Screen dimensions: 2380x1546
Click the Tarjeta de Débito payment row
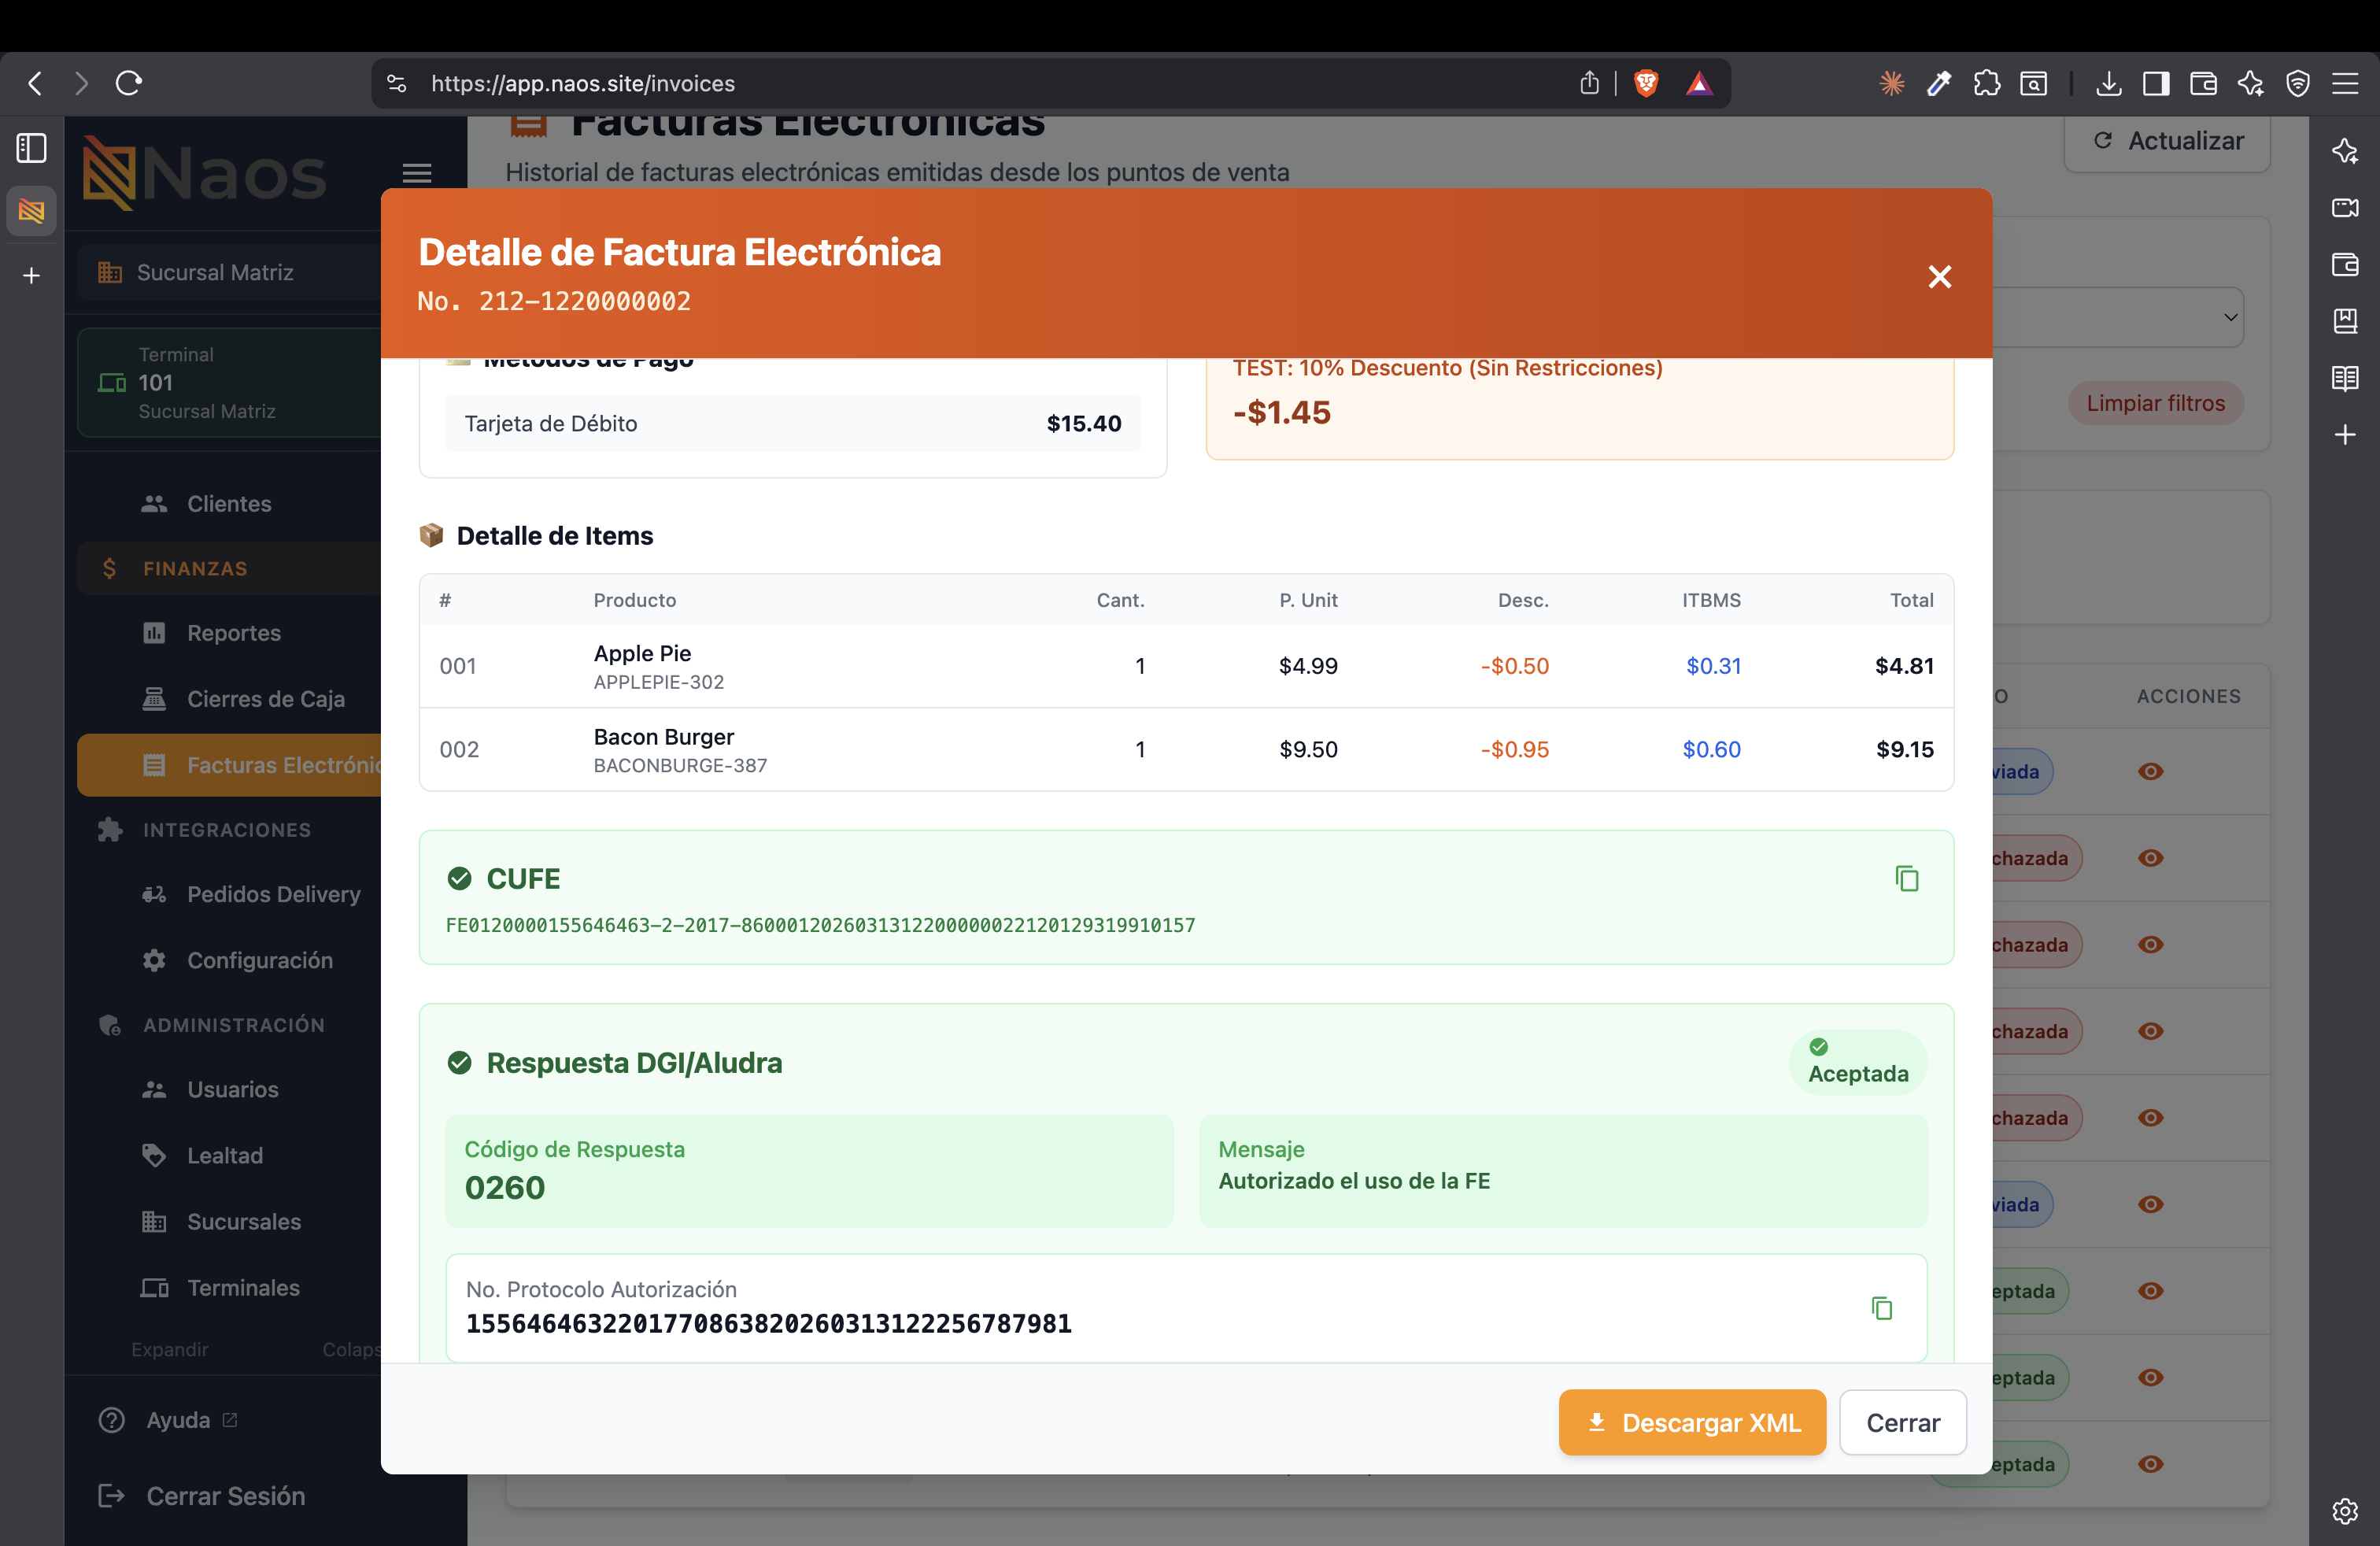pos(792,423)
